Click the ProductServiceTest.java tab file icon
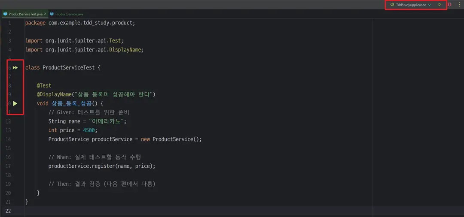 5,14
